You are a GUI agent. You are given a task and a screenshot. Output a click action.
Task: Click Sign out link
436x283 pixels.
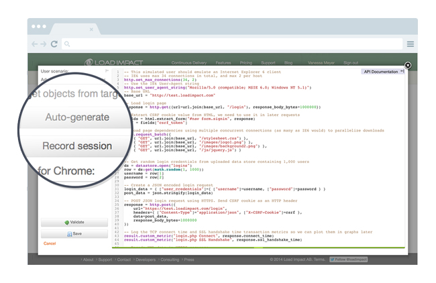pyautogui.click(x=351, y=63)
